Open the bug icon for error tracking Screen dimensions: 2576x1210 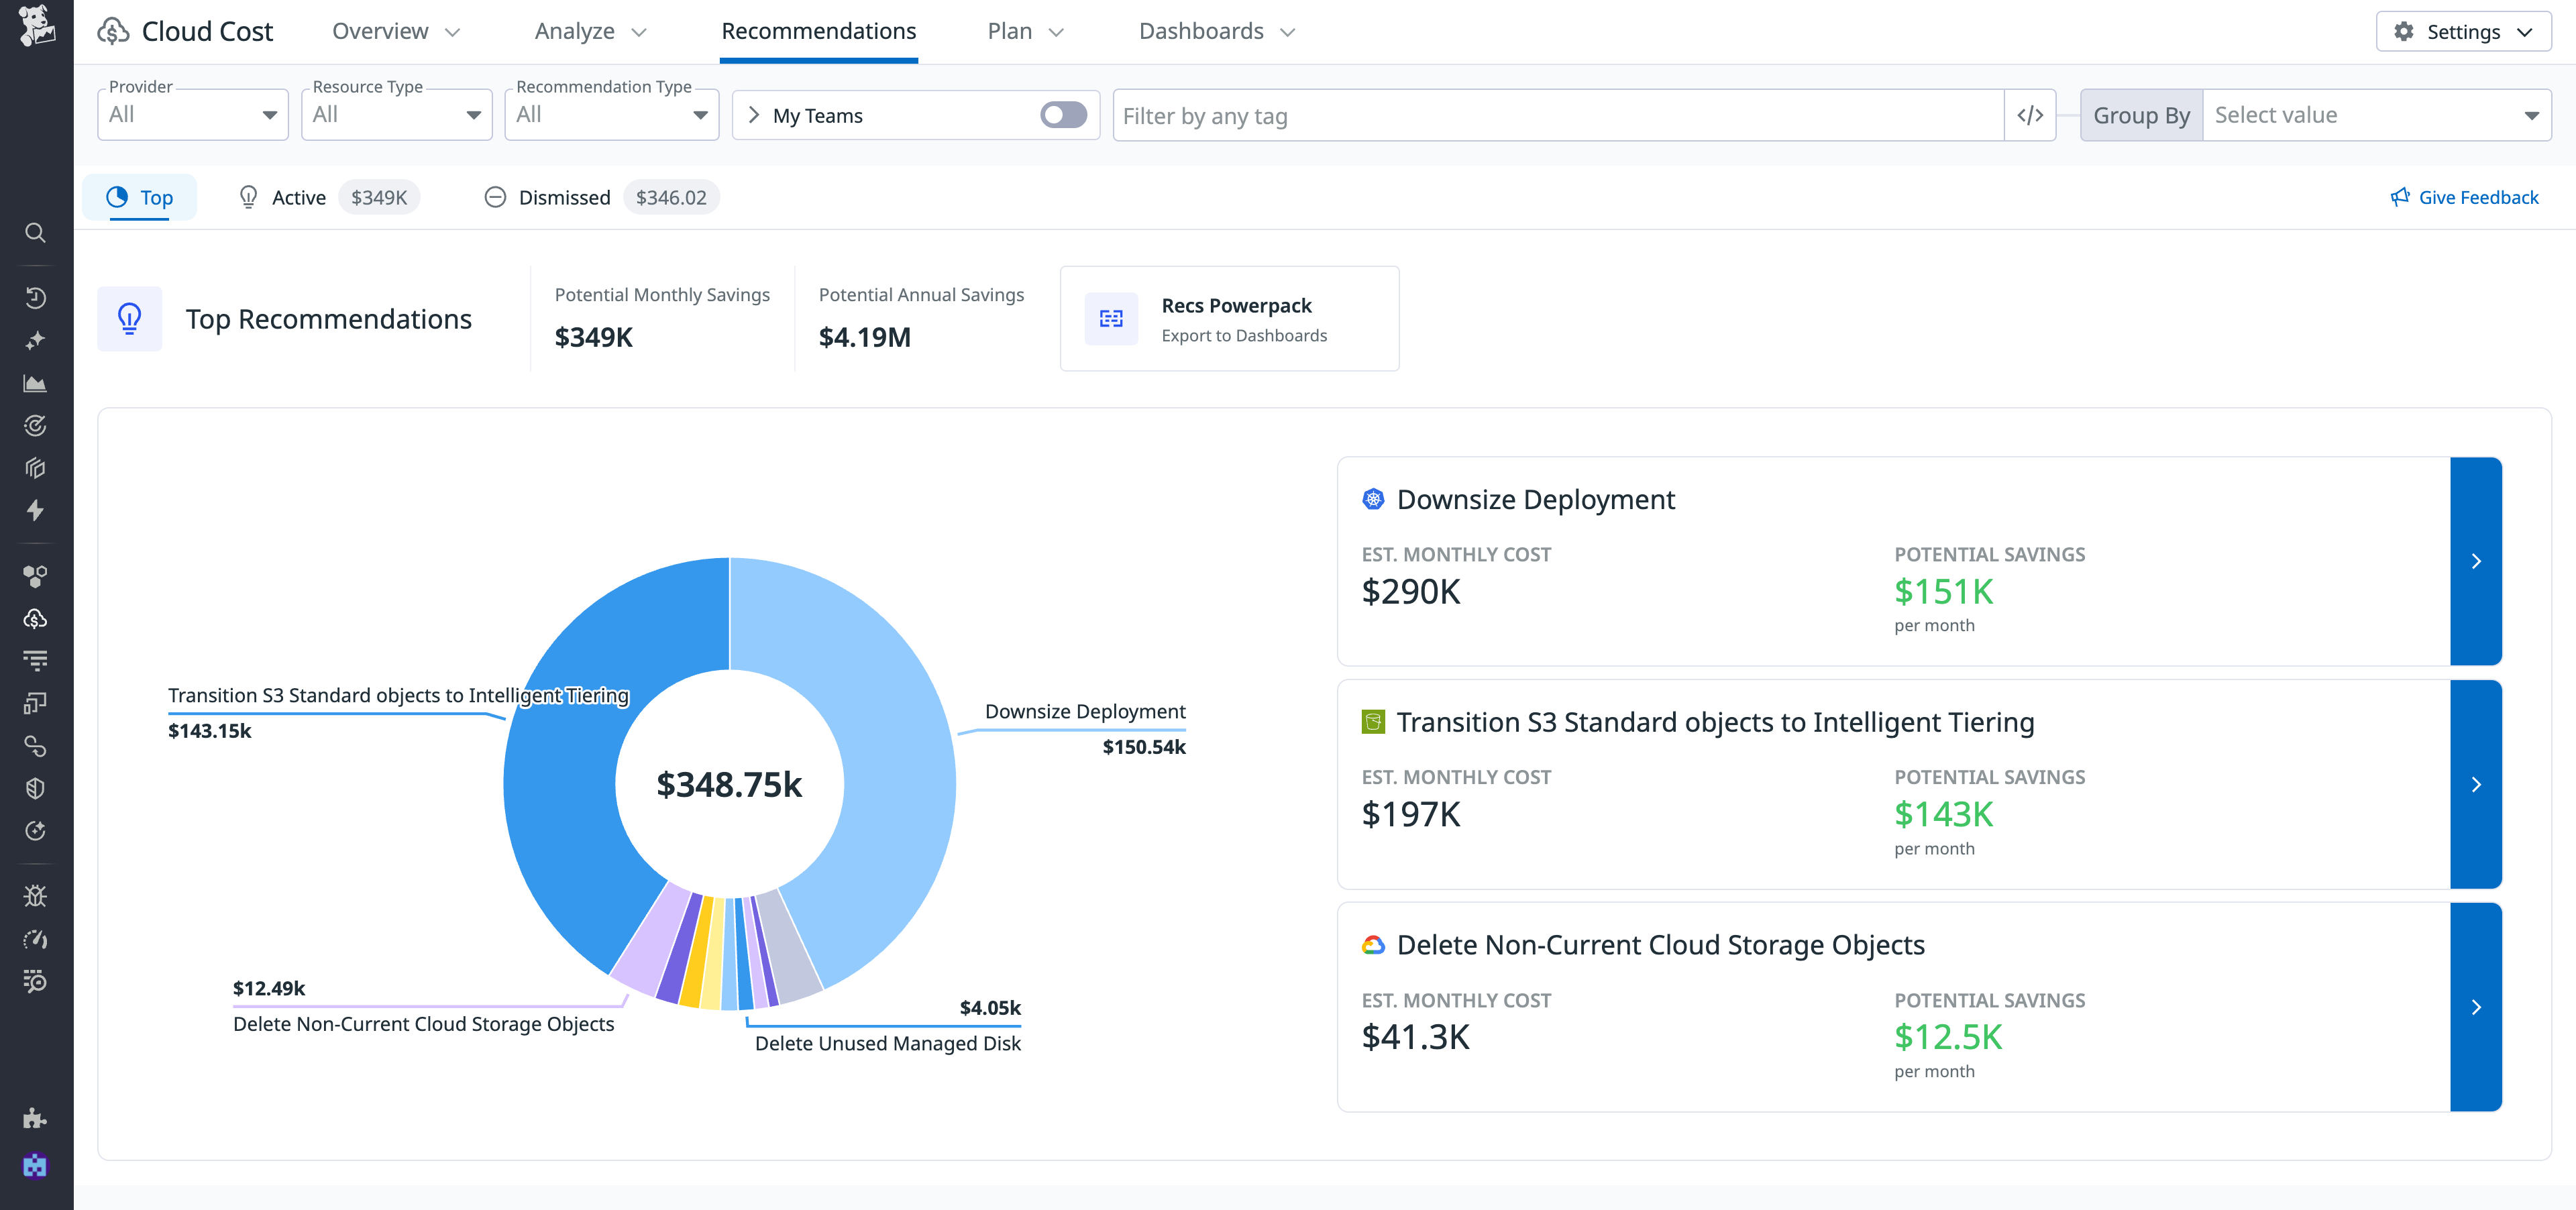(x=36, y=896)
